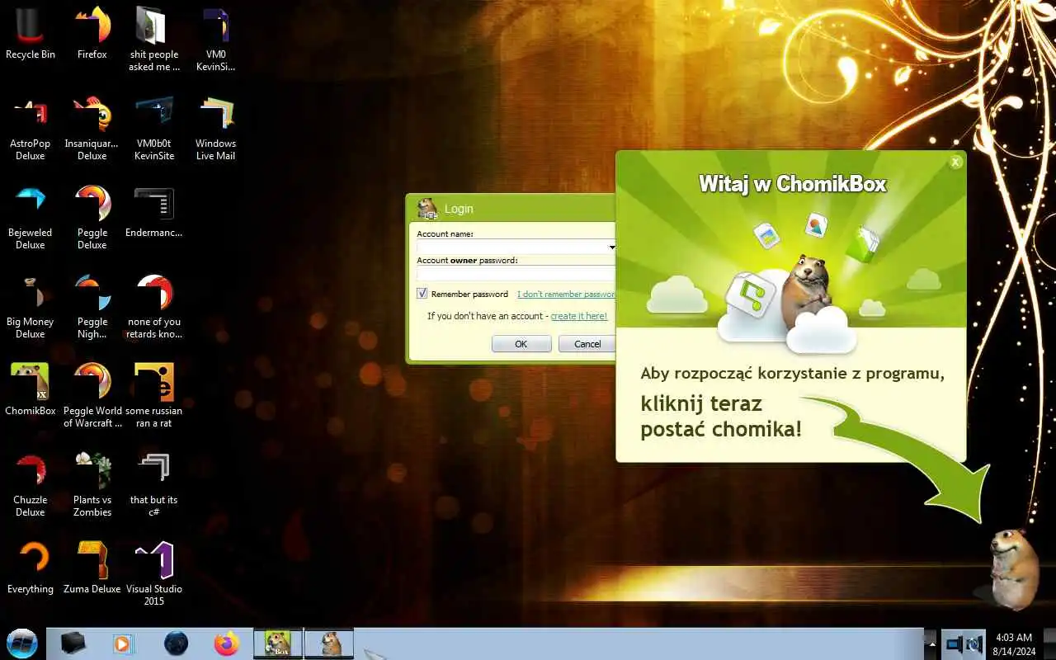Open Visual Studio 2015

click(x=153, y=573)
